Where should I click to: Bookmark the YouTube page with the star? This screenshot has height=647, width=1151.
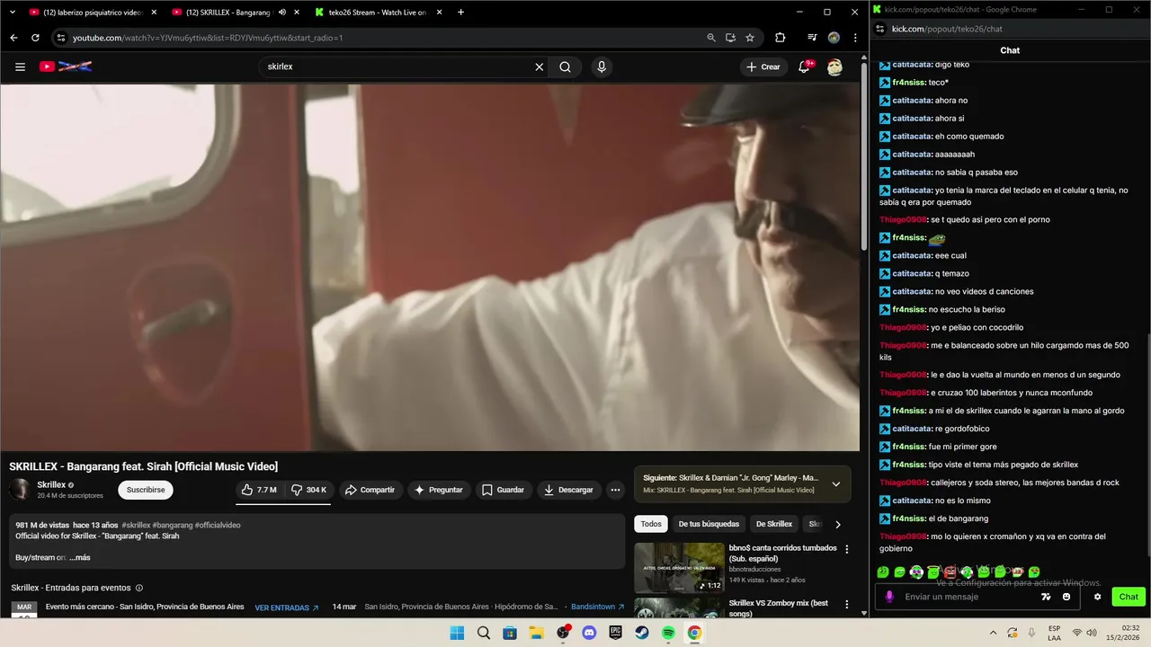pos(750,38)
